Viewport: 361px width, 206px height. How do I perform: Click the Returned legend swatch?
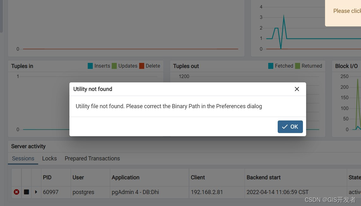click(298, 66)
